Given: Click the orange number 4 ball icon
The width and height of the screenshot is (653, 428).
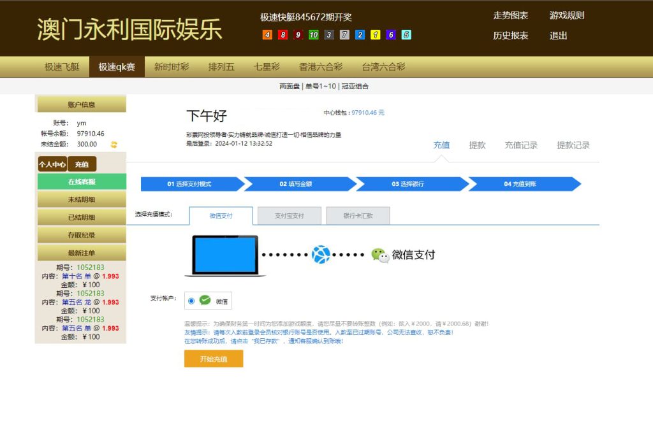Looking at the screenshot, I should click(267, 34).
